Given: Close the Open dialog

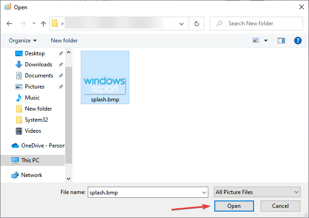Looking at the screenshot, I should coord(301,7).
